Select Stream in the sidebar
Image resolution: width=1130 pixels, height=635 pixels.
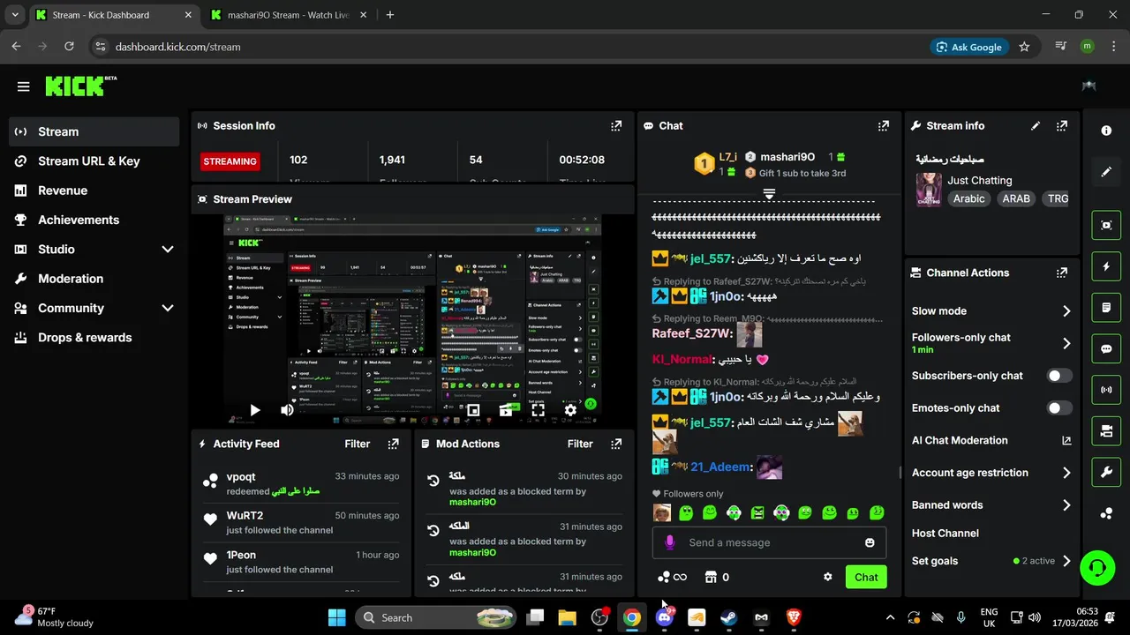point(94,131)
